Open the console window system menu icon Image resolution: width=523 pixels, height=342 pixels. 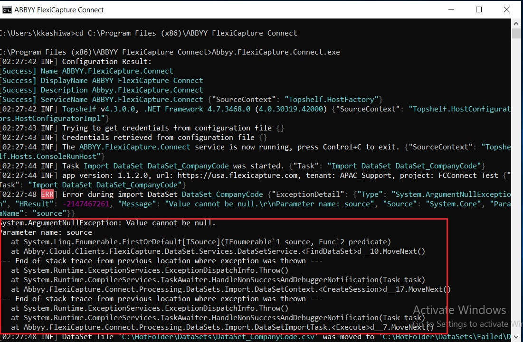coord(7,10)
